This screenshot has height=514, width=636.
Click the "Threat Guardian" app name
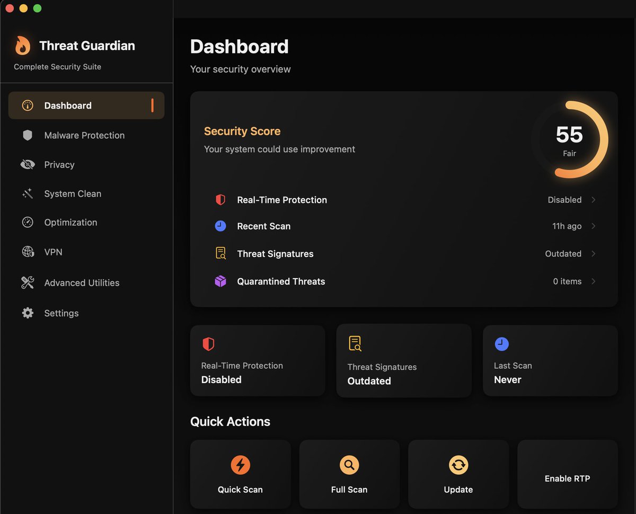pos(87,46)
